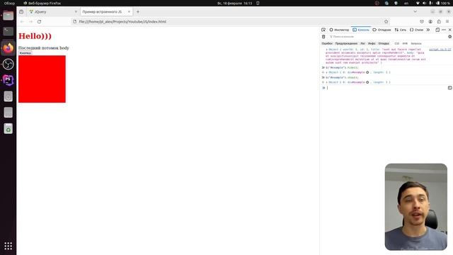Switch console to multi-line editor mode
This screenshot has height=255, width=453.
449,88
